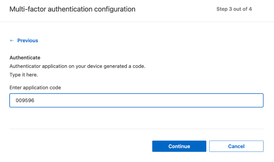Click the word 'Step' in progress text
The width and height of the screenshot is (274, 162).
pos(222,9)
